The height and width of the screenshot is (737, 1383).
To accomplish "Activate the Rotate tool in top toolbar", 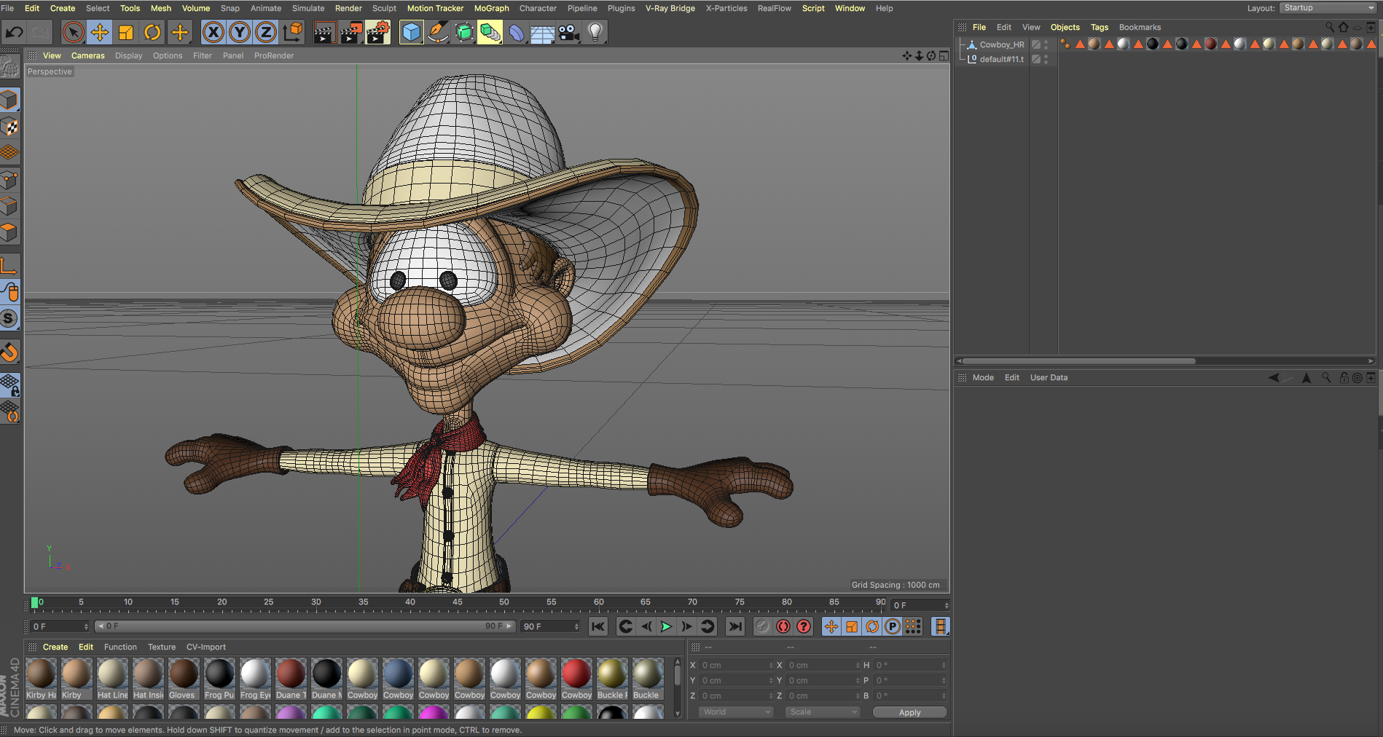I will click(x=152, y=32).
